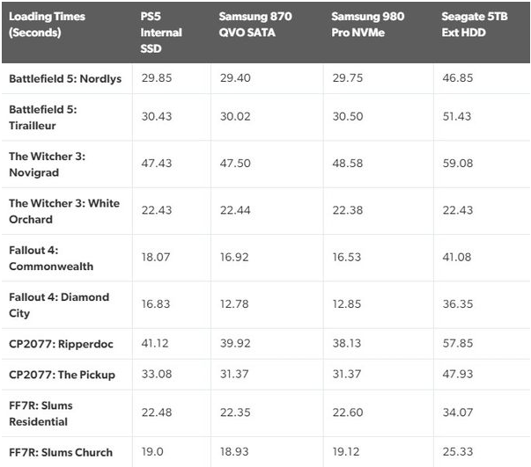Click the 25.33 value for Slums Church
The height and width of the screenshot is (467, 531).
[x=458, y=452]
